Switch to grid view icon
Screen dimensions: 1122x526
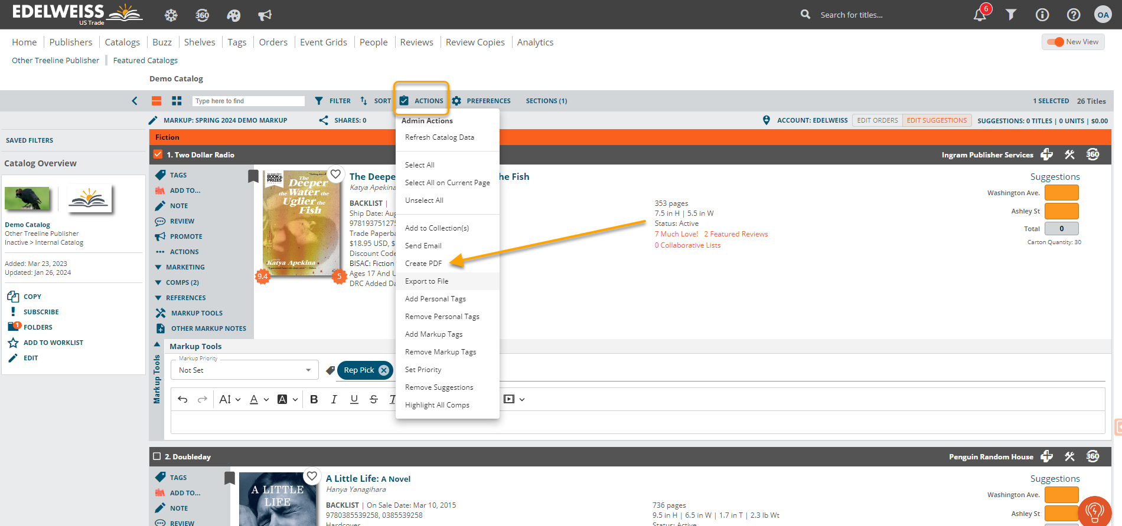click(177, 101)
